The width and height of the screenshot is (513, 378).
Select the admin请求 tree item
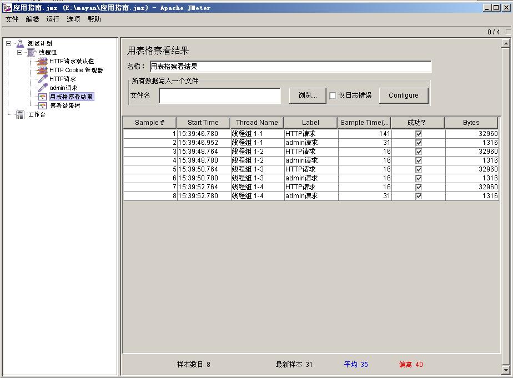click(63, 88)
